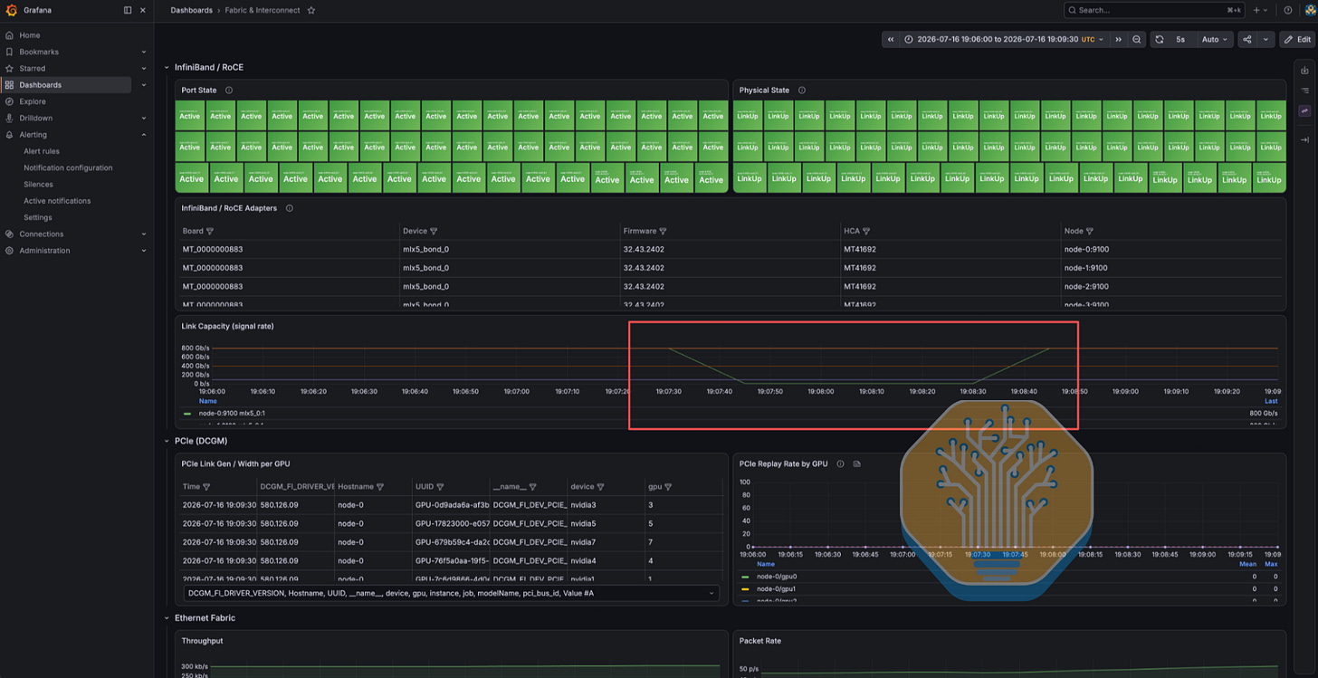Toggle the sidebar dock button
1318x678 pixels.
(128, 11)
